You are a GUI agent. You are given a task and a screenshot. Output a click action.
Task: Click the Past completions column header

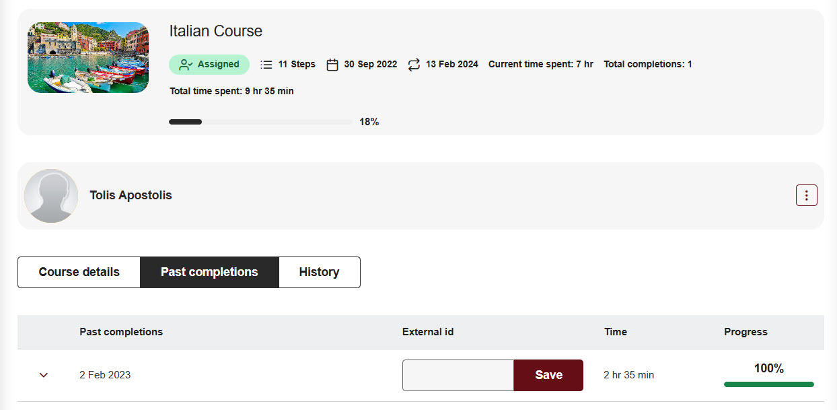tap(121, 332)
